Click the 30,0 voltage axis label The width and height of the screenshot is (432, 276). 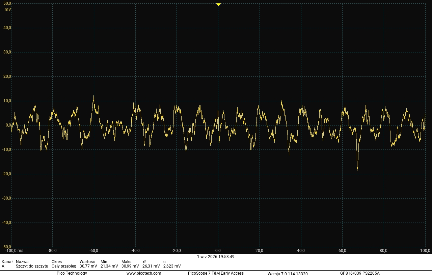7,52
